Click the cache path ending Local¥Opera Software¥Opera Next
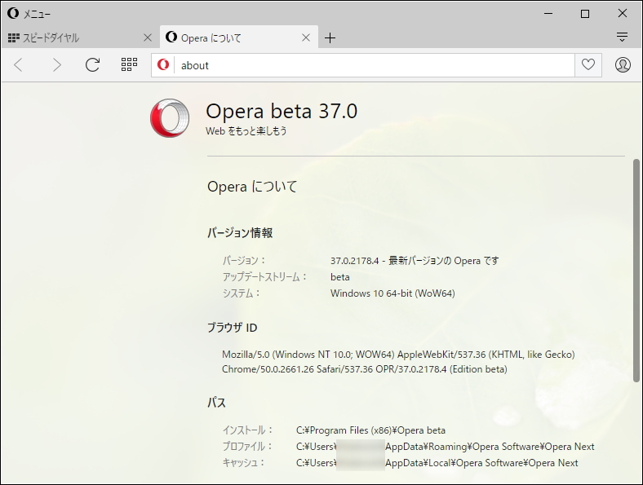Viewport: 643px width, 485px height. click(437, 463)
